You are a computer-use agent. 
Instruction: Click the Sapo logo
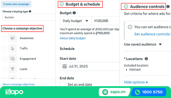pyautogui.click(x=14, y=92)
